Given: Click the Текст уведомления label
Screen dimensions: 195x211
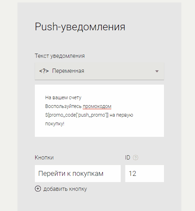Looking at the screenshot, I should [x=60, y=56].
